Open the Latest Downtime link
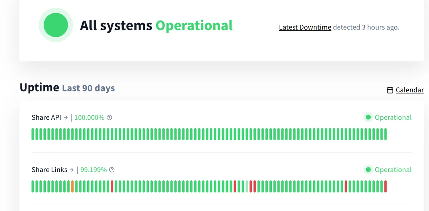Image resolution: width=429 pixels, height=211 pixels. (305, 27)
